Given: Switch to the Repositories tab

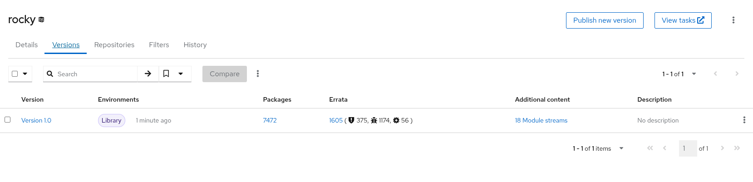Looking at the screenshot, I should pyautogui.click(x=114, y=45).
